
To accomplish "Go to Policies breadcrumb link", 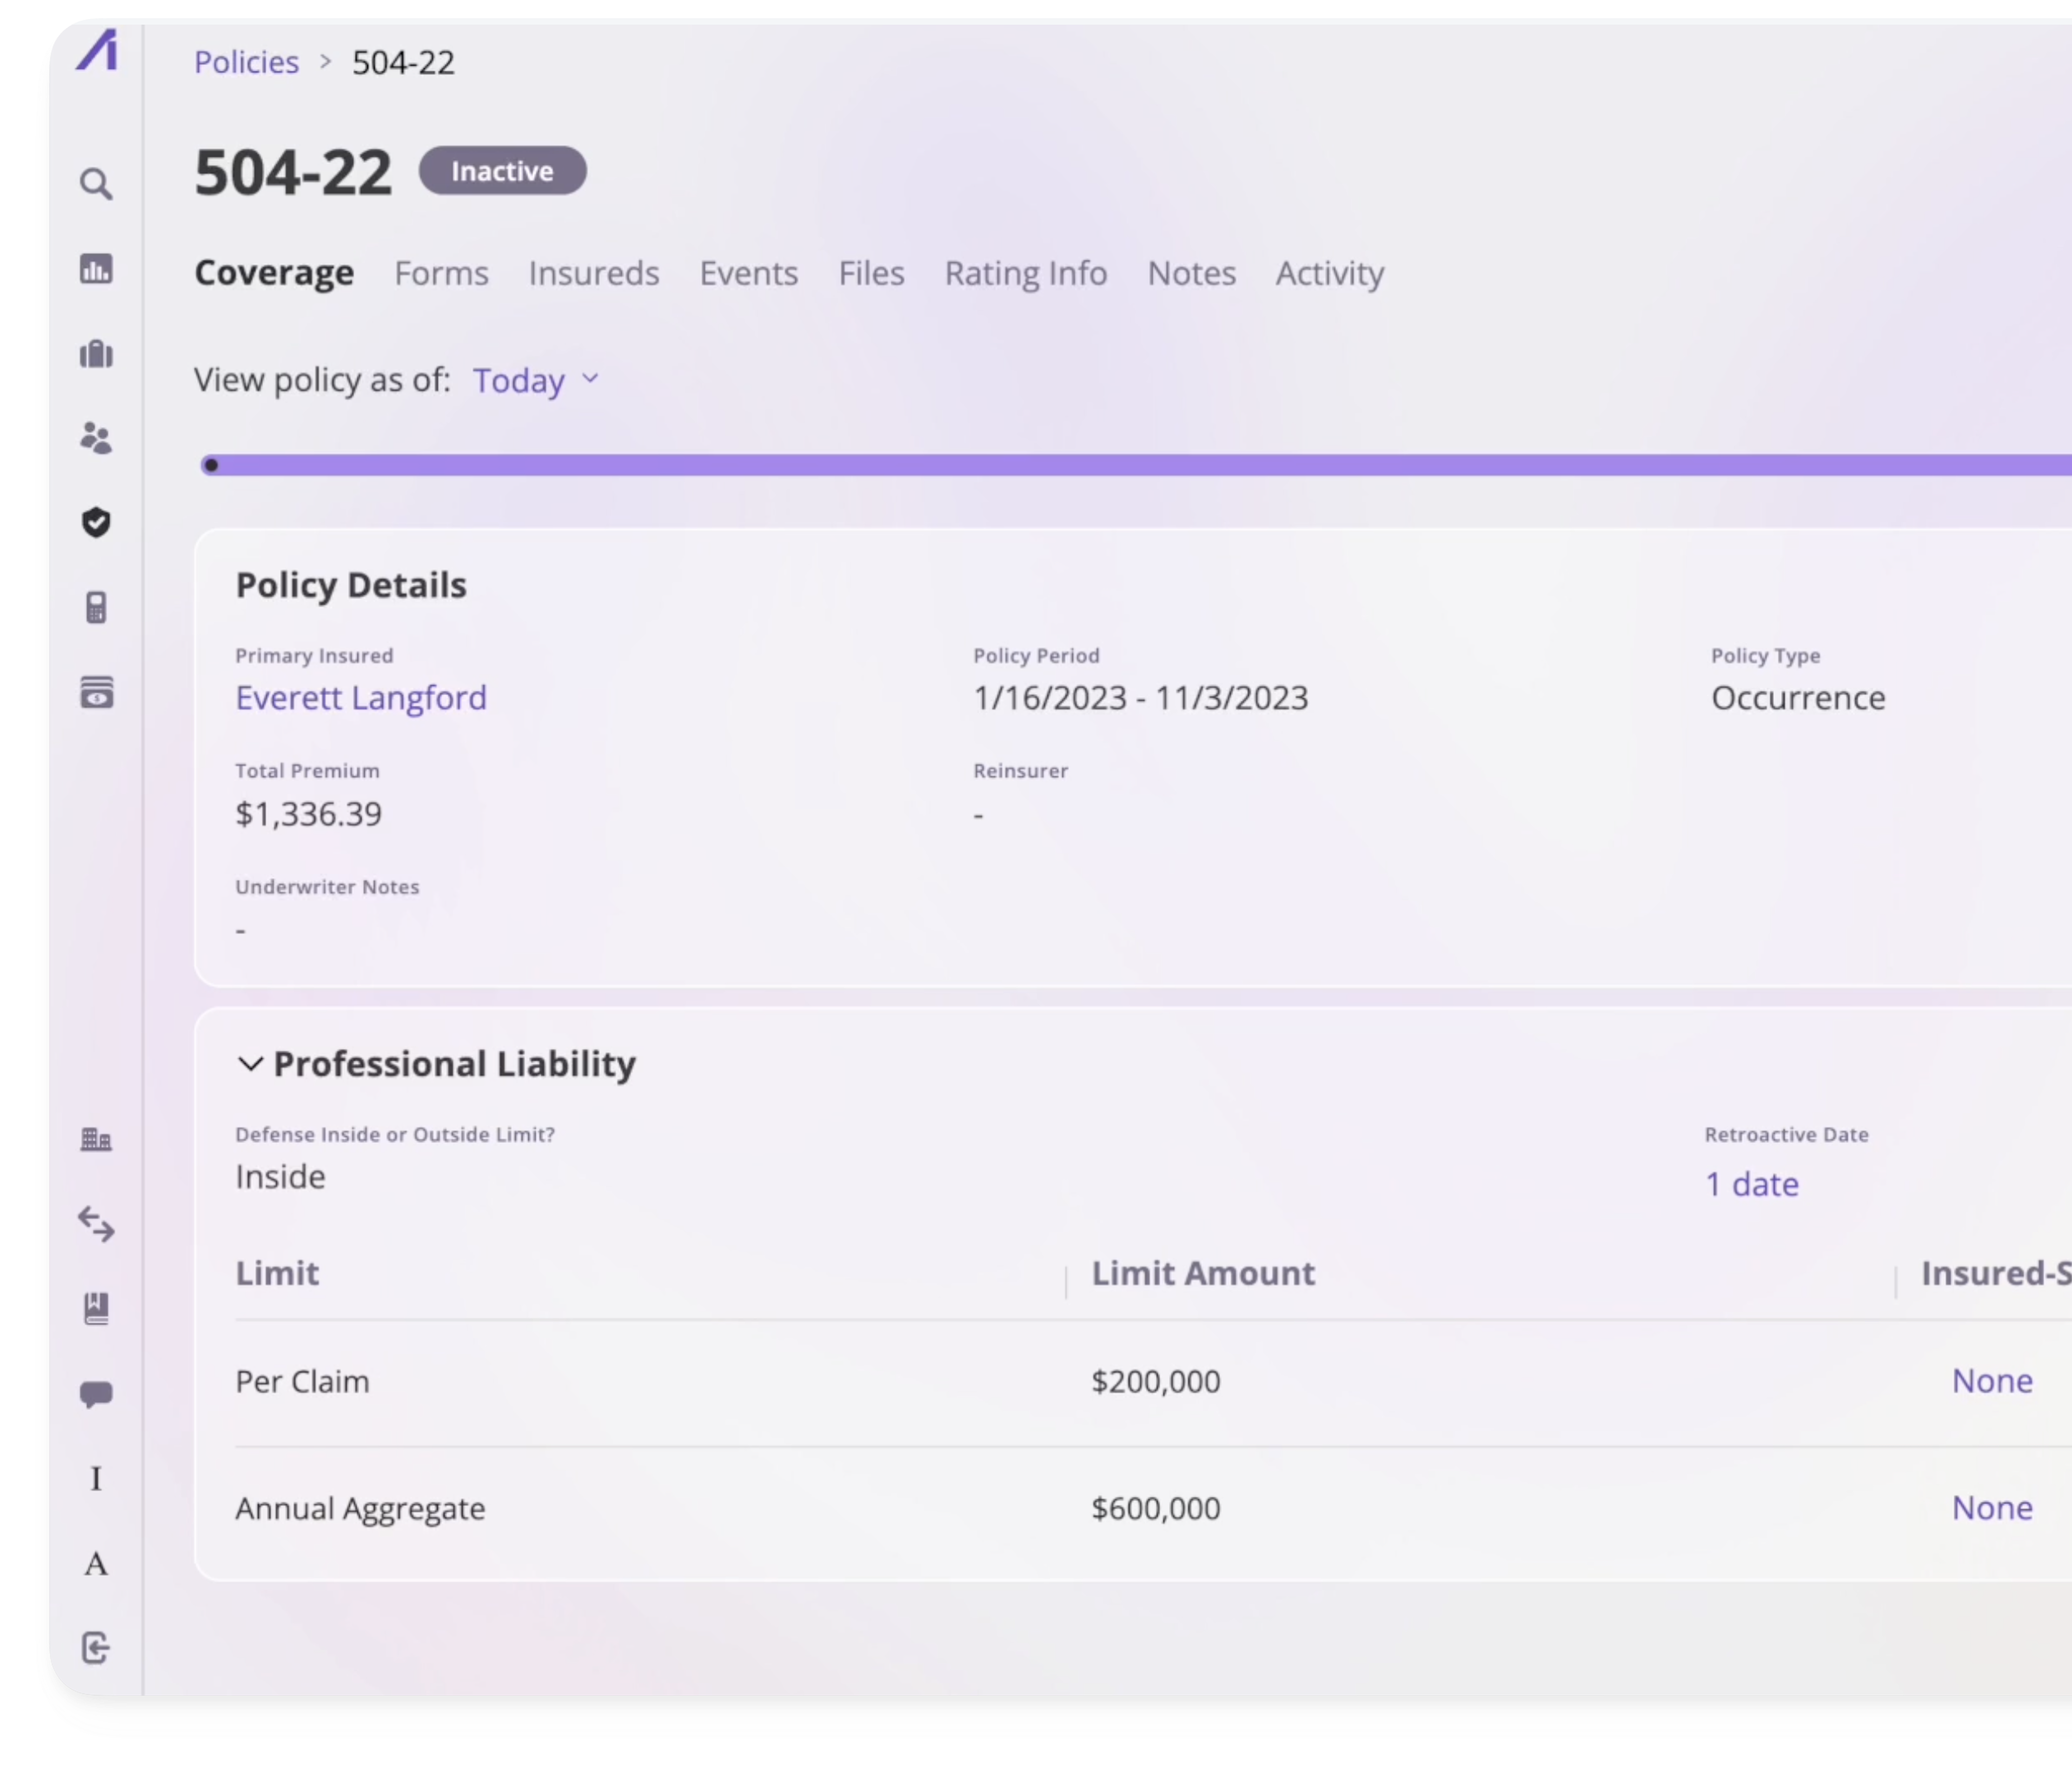I will (246, 62).
